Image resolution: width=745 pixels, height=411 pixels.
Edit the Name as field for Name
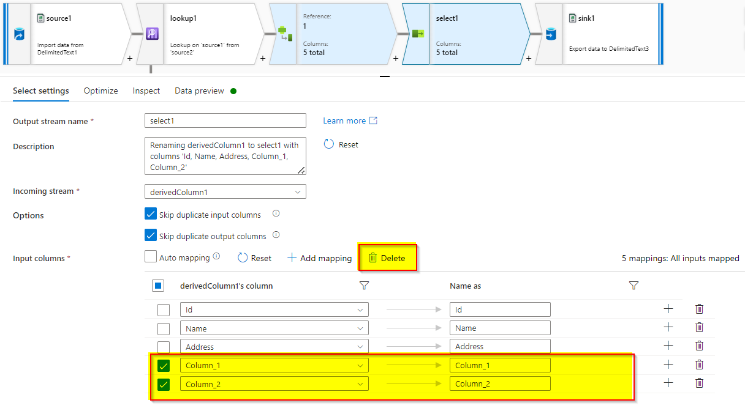pyautogui.click(x=500, y=328)
